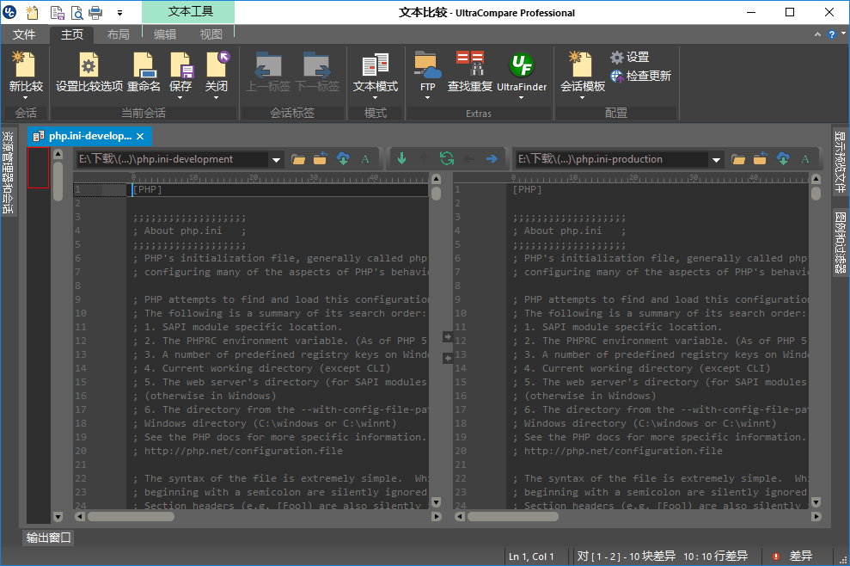Jump to next difference with green down arrow

401,159
